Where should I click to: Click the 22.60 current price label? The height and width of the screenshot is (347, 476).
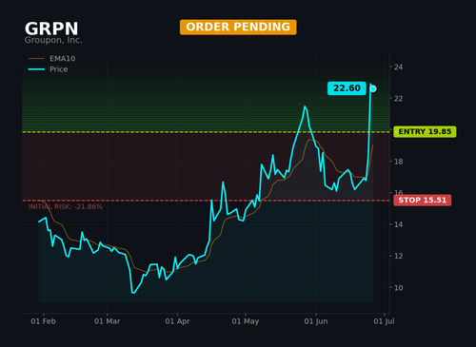[x=347, y=88]
